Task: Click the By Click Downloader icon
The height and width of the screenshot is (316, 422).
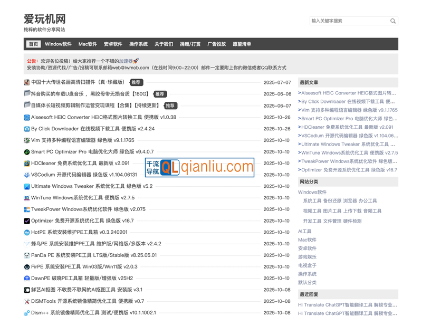Action: [27, 129]
